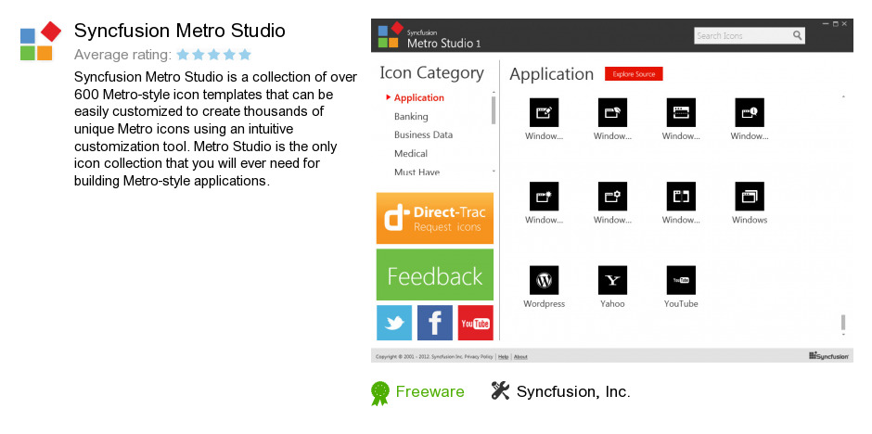Select the YouTube icon in grid
Viewport: 872px width, 434px height.
click(681, 280)
